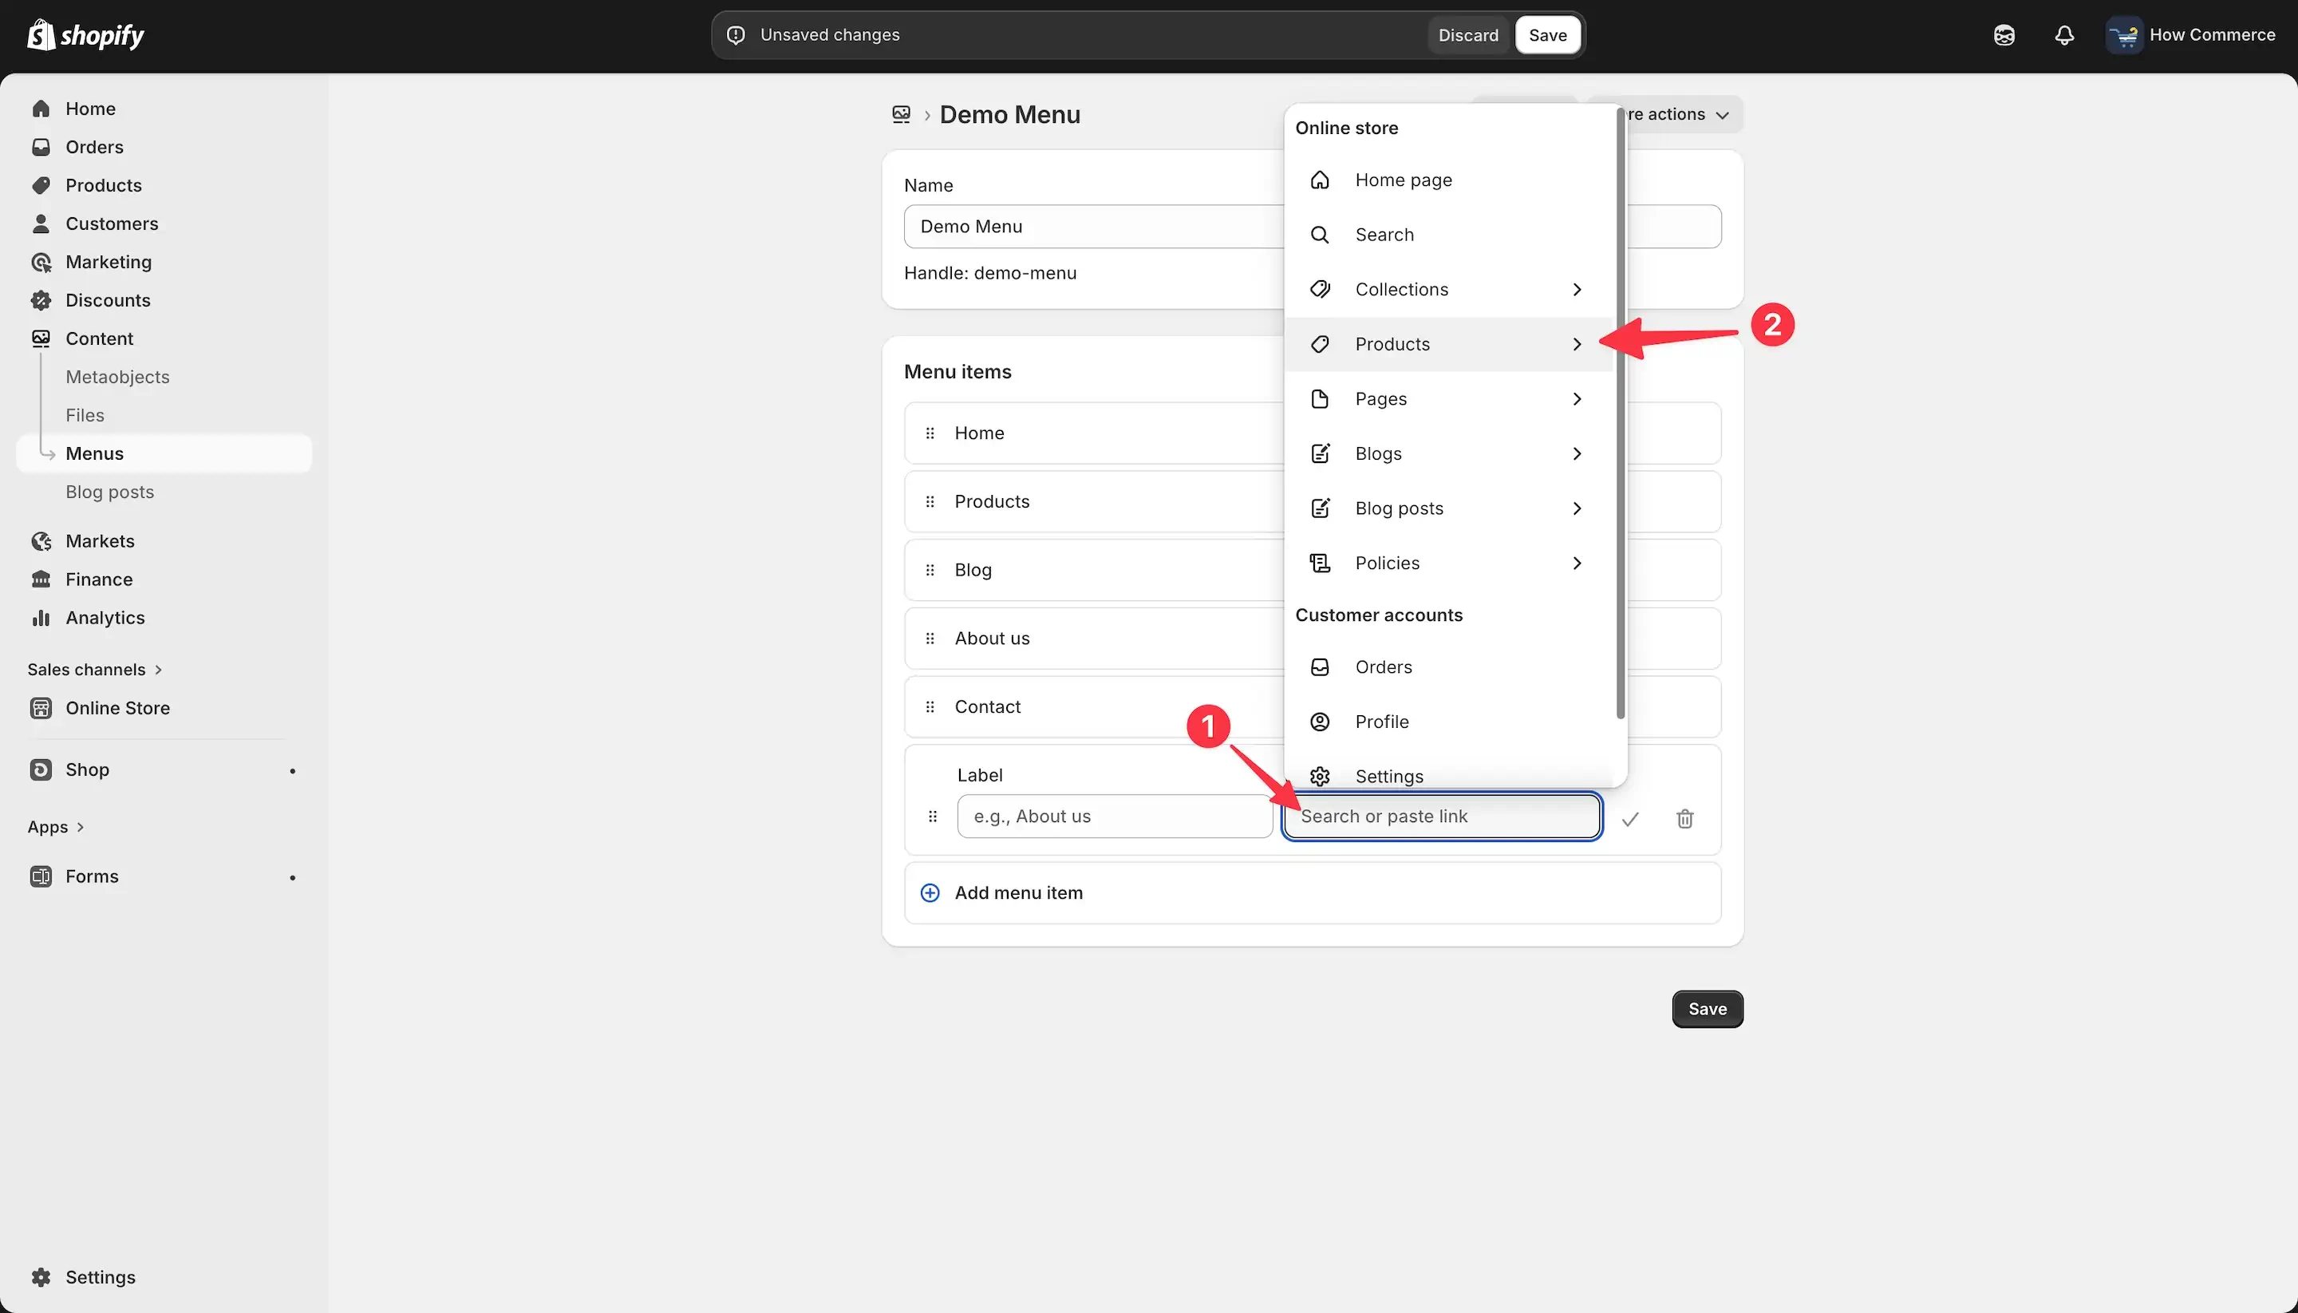Click the bottom Save button
The image size is (2298, 1313).
pos(1707,1009)
